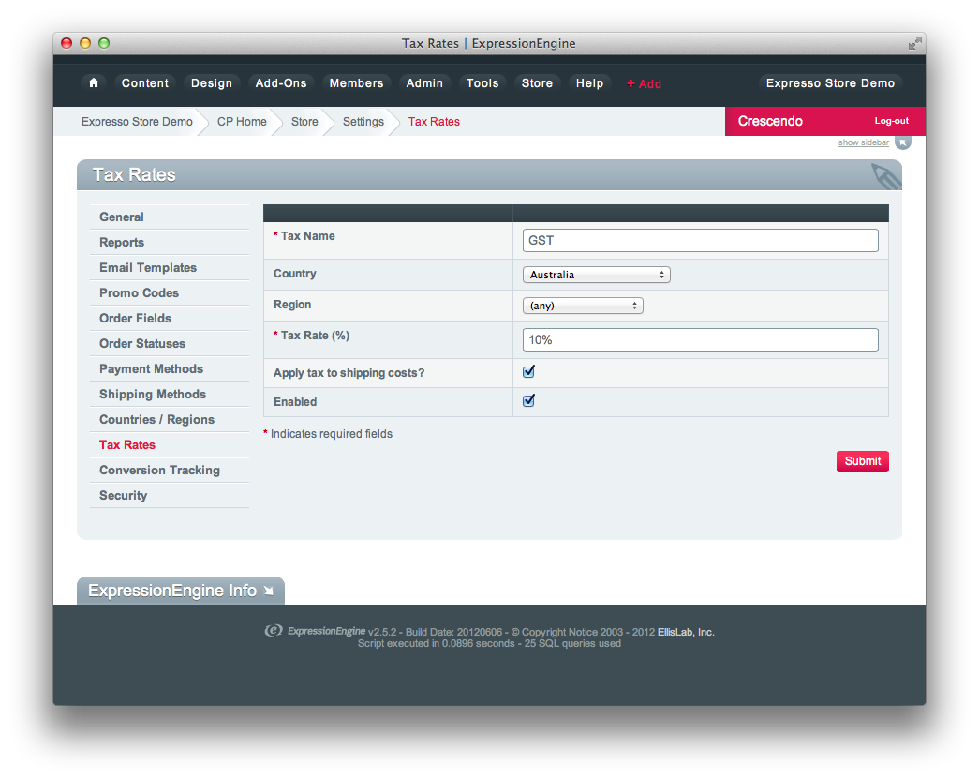Open Order Statuses in sidebar
The height and width of the screenshot is (779, 979).
pyautogui.click(x=170, y=344)
